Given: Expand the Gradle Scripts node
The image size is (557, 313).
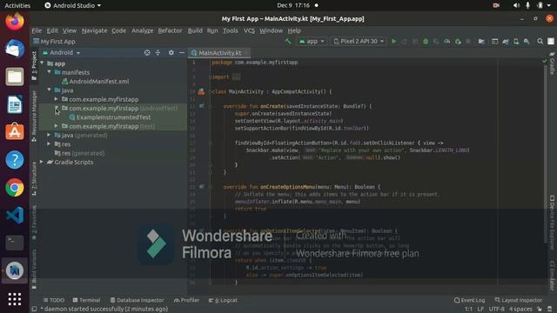Looking at the screenshot, I should tap(42, 162).
